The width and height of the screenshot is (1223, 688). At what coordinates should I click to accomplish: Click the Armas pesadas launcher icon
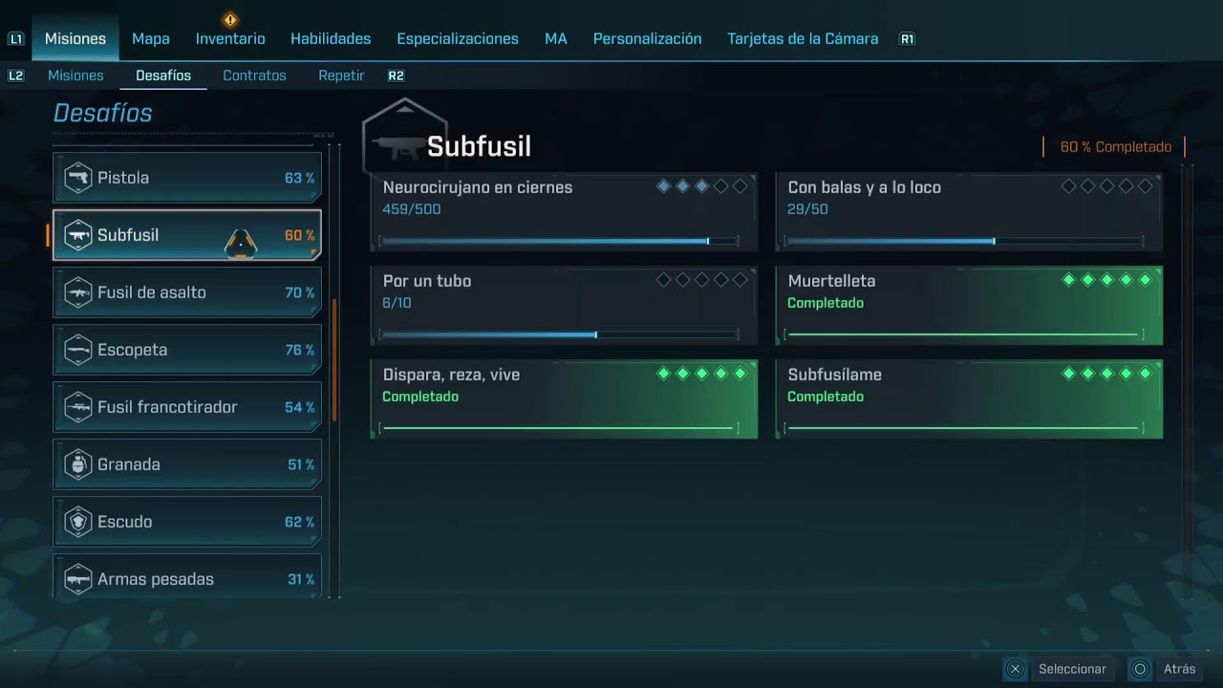77,579
